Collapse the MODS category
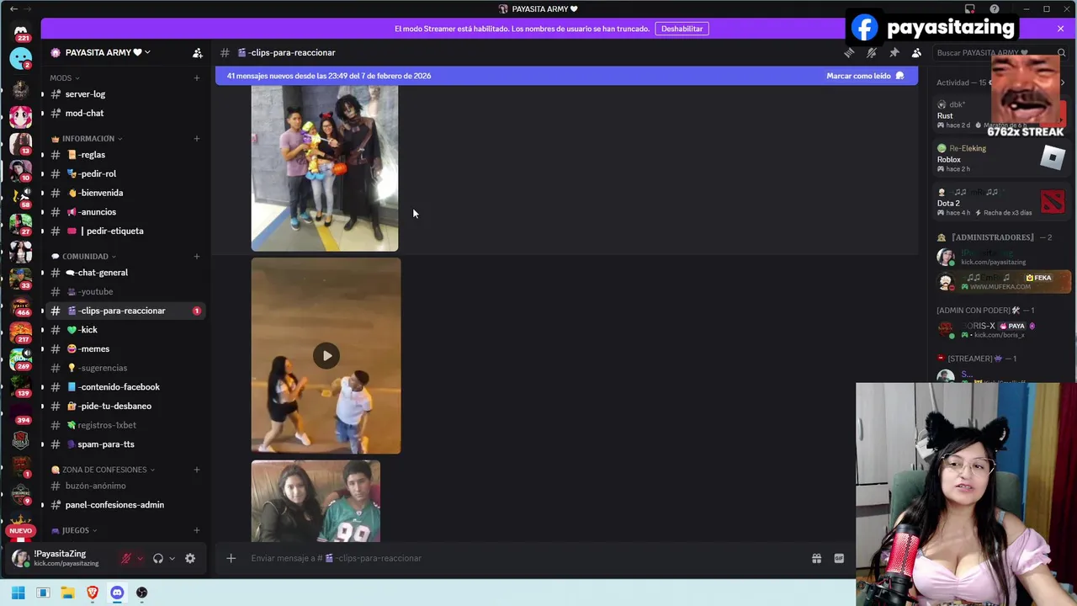Screen dimensions: 1077x606 point(65,78)
